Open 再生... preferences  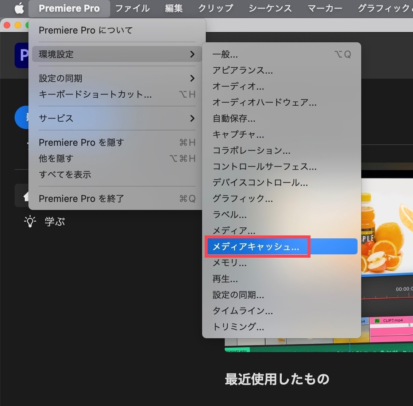click(281, 279)
